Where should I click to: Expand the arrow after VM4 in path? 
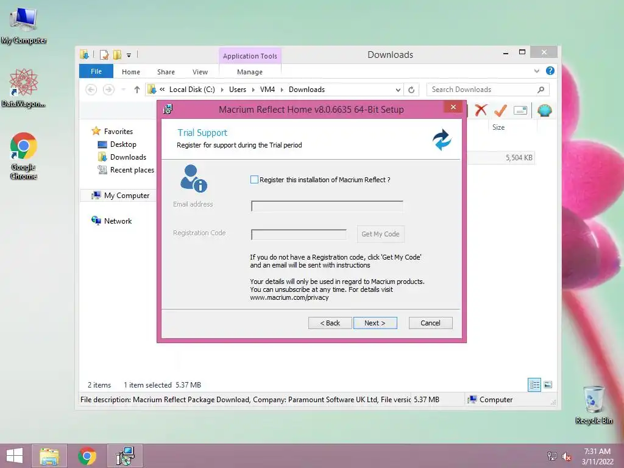click(282, 90)
